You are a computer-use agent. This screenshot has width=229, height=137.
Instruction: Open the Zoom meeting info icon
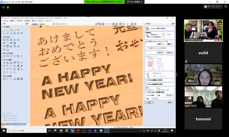pos(4,7)
